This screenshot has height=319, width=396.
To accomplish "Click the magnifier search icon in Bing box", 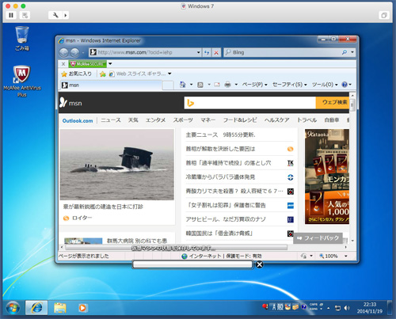I will click(x=345, y=52).
